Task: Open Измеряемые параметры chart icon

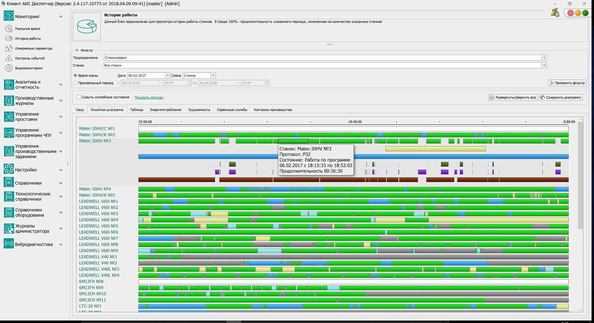Action: tap(9, 48)
